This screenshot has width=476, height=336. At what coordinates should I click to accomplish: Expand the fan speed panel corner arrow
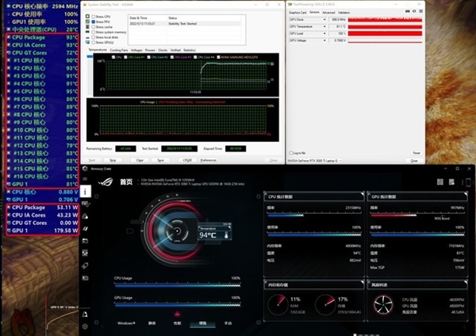[x=466, y=282]
